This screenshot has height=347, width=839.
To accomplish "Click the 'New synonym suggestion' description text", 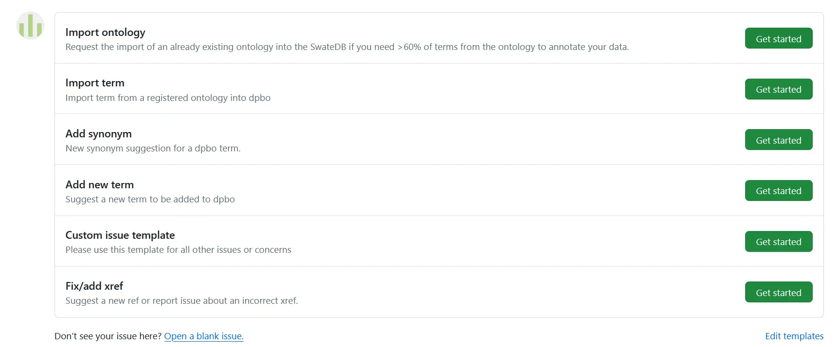I will point(153,149).
